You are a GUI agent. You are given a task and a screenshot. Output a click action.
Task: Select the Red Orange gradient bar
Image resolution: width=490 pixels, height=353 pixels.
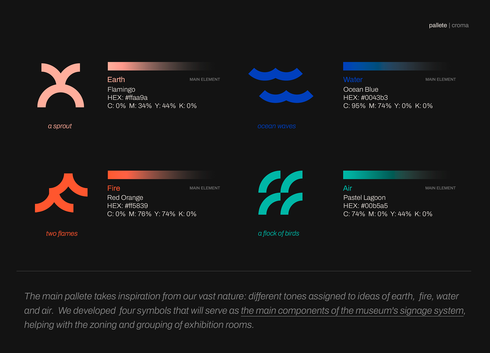160,175
